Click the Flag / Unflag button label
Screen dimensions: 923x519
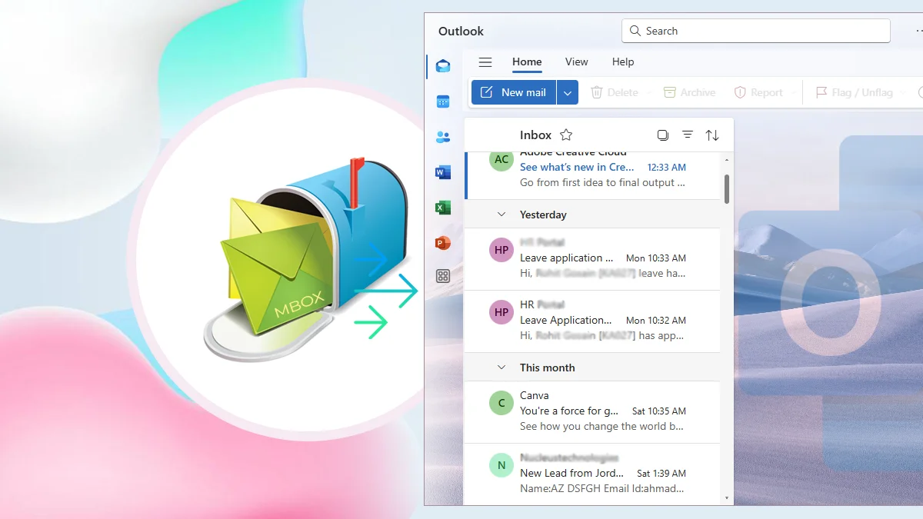tap(862, 92)
